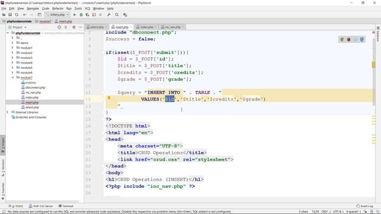Click the Back navigation arrow
This screenshot has width=381, height=214.
point(24,15)
